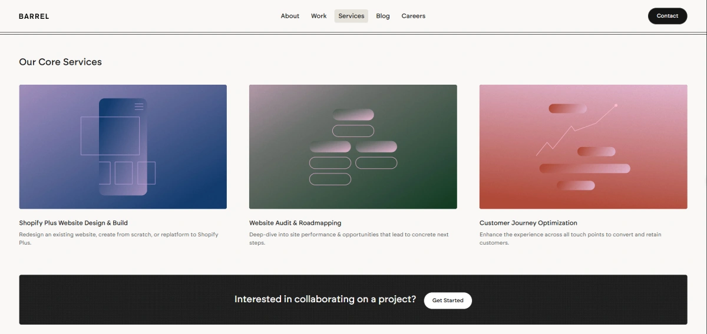Go to the Work menu item
Image resolution: width=707 pixels, height=334 pixels.
(319, 16)
